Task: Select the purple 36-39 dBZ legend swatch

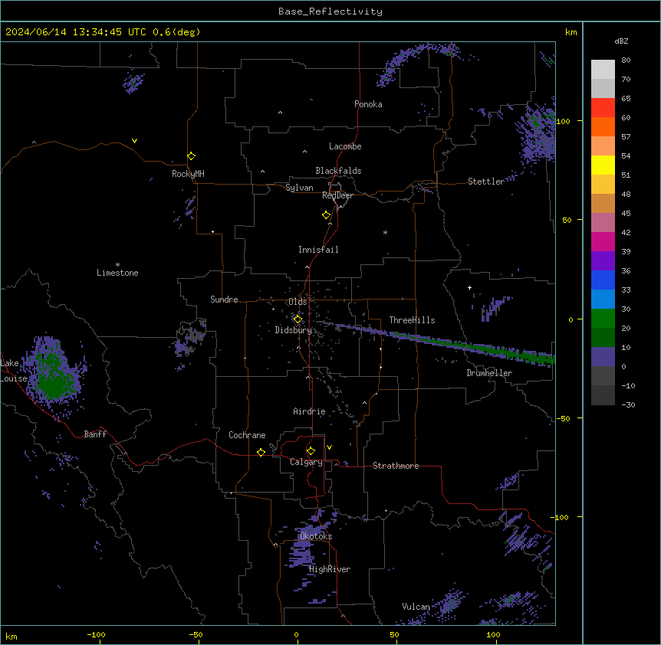Action: 603,261
